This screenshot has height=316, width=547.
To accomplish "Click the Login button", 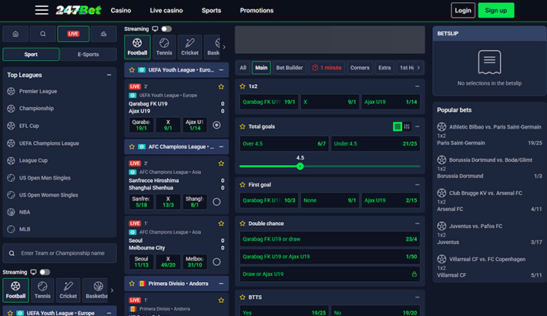I will coord(463,11).
